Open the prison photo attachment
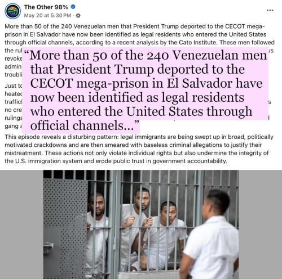 (x=141, y=224)
